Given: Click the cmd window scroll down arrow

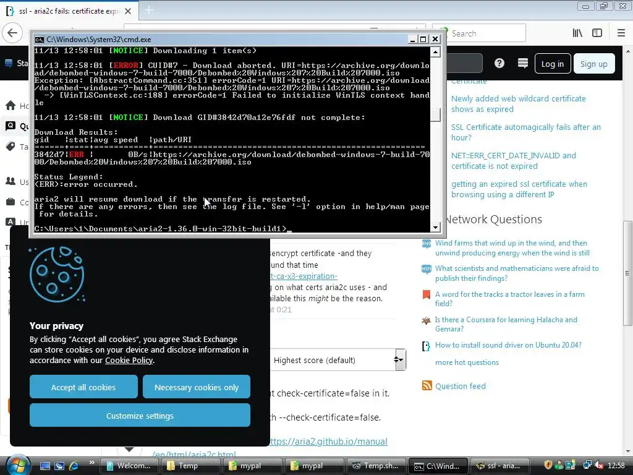Looking at the screenshot, I should [x=435, y=228].
